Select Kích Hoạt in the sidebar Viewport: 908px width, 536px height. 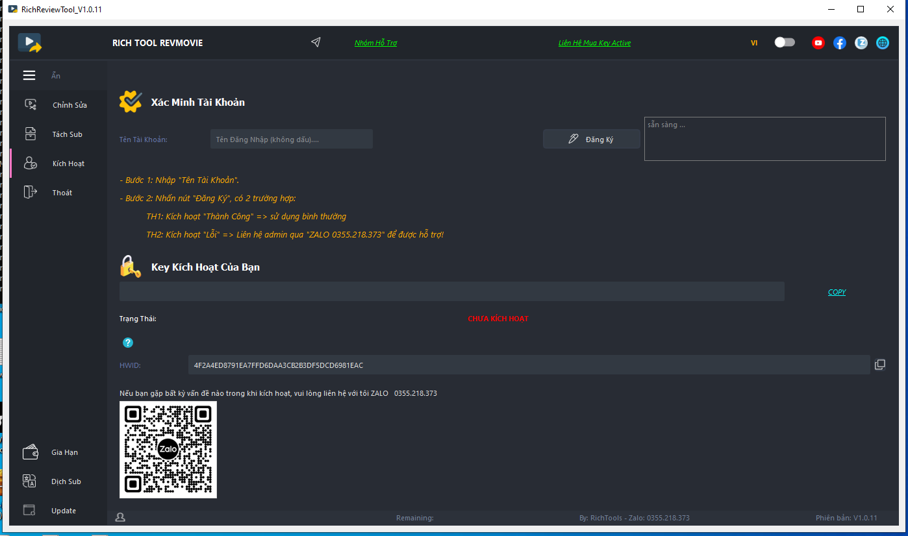click(58, 164)
